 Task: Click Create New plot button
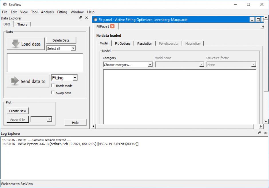pos(18,111)
